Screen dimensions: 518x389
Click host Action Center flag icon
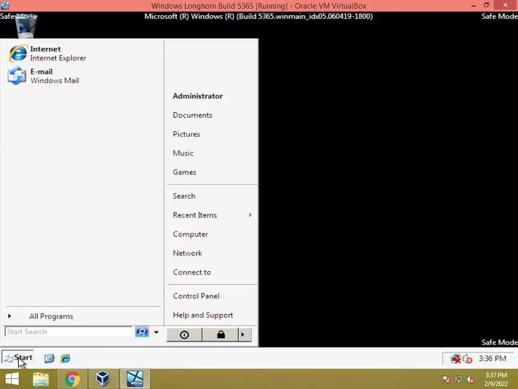[x=446, y=379]
